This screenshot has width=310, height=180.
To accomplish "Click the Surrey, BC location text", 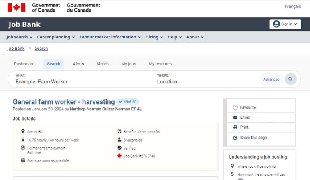I will point(35,132).
